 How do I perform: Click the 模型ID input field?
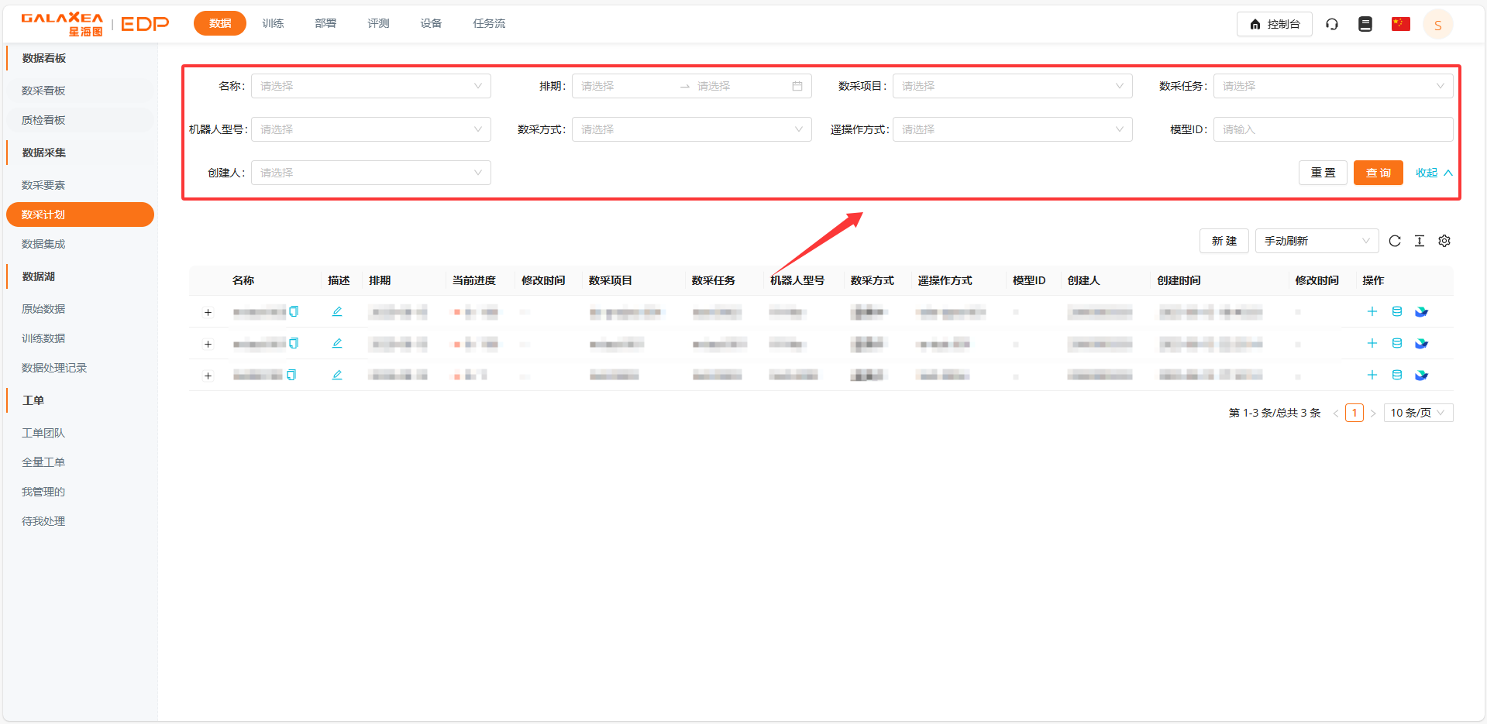tap(1332, 129)
